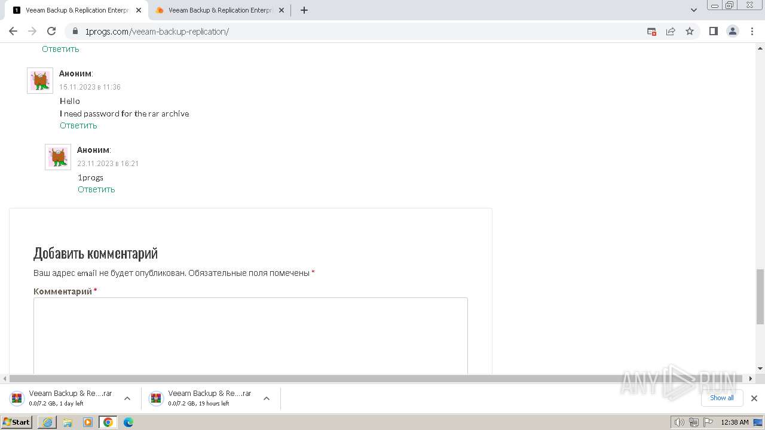Click into the Комментарий text area
765x430 pixels.
[250, 336]
